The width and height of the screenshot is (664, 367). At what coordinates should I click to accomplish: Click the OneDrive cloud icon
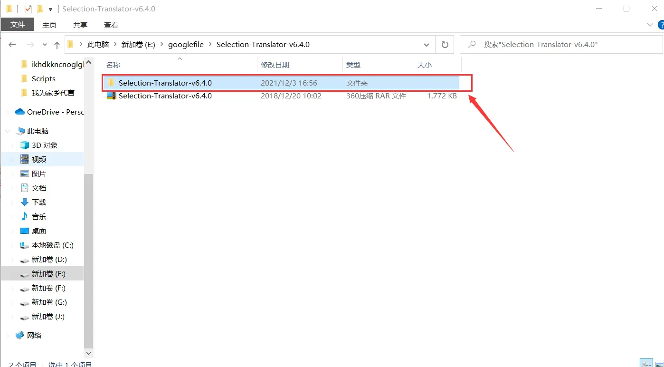point(20,112)
